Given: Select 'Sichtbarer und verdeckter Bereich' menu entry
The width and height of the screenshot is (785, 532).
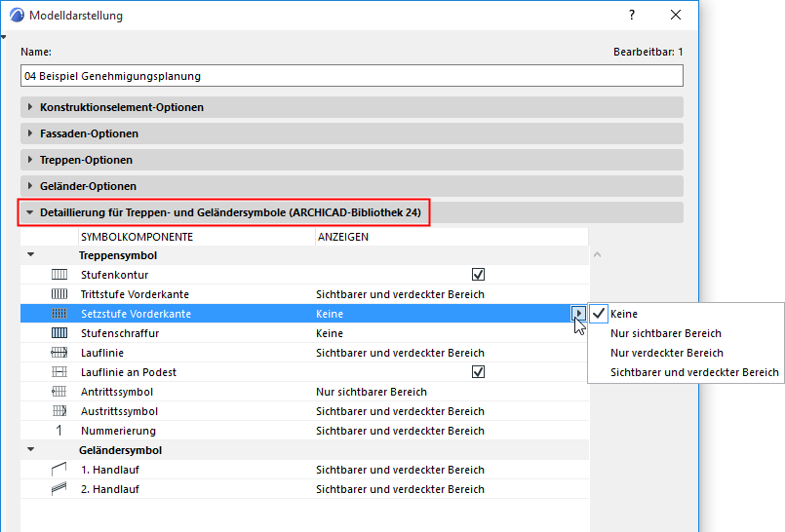Looking at the screenshot, I should (694, 372).
